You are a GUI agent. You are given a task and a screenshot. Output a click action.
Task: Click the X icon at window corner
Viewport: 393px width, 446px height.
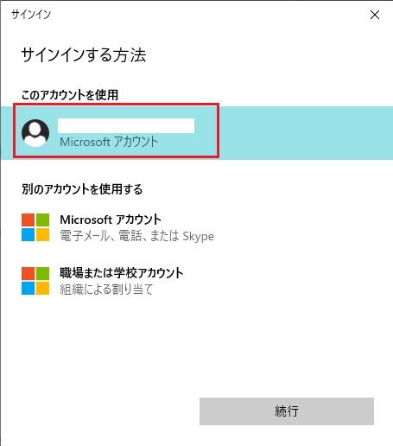coord(375,15)
